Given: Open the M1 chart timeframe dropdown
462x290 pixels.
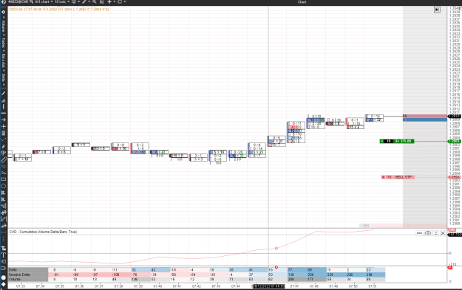Looking at the screenshot, I should (x=44, y=1).
